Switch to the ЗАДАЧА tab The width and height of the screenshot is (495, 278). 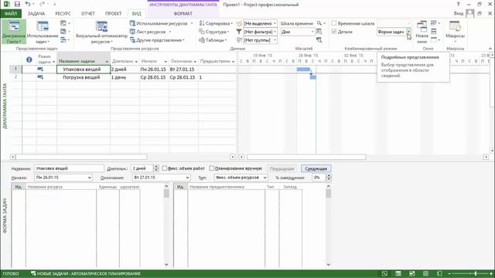click(36, 14)
